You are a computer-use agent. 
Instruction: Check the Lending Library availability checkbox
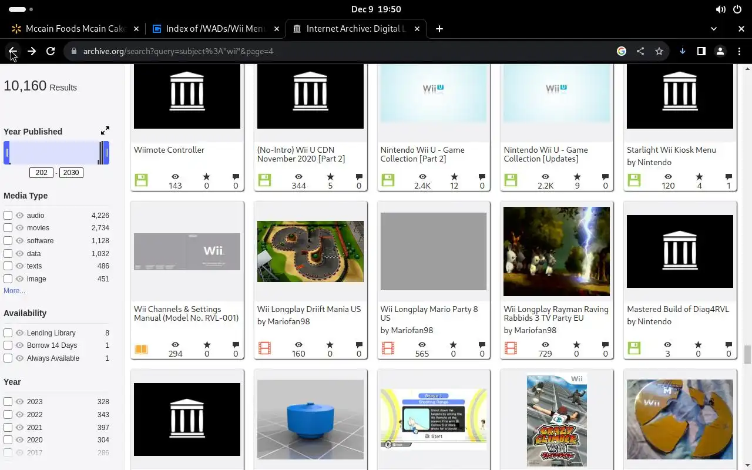8,333
